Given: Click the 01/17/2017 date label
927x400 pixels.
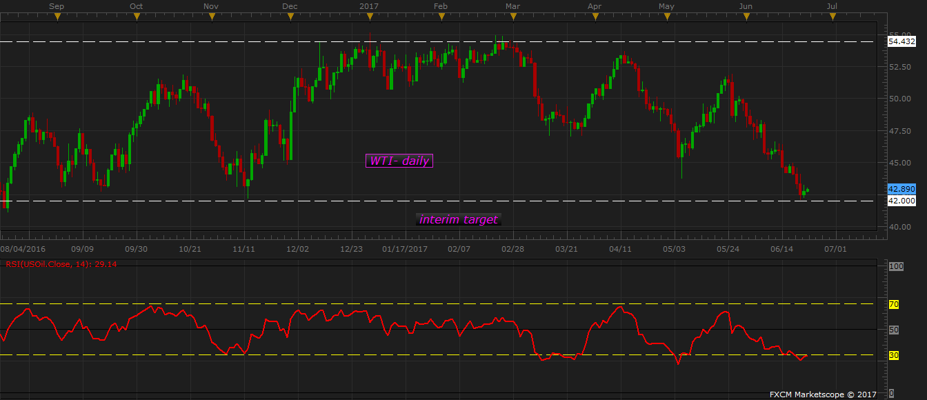Looking at the screenshot, I should click(x=406, y=248).
